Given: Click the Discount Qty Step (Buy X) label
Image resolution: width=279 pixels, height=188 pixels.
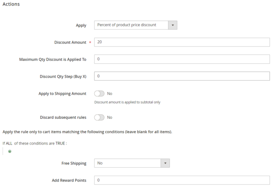Looking at the screenshot, I should click(63, 76).
